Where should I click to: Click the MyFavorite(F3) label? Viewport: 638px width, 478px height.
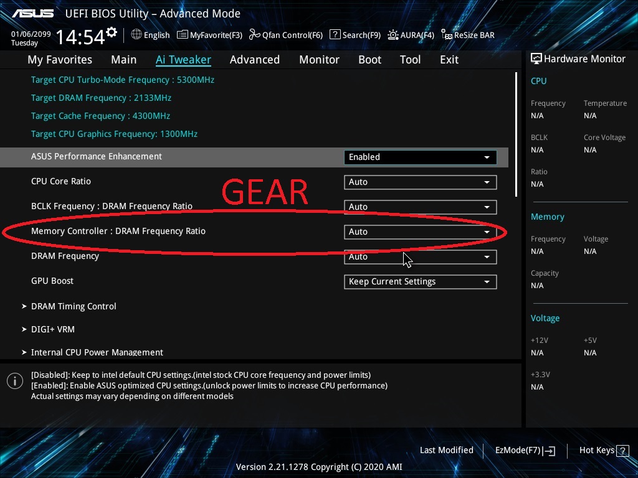pyautogui.click(x=216, y=35)
